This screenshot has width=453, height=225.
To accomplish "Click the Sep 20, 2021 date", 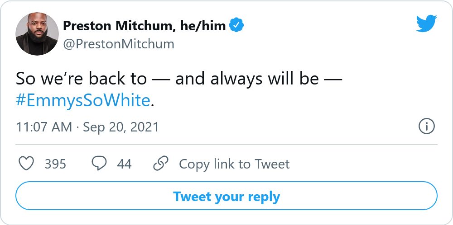I will coord(121,127).
